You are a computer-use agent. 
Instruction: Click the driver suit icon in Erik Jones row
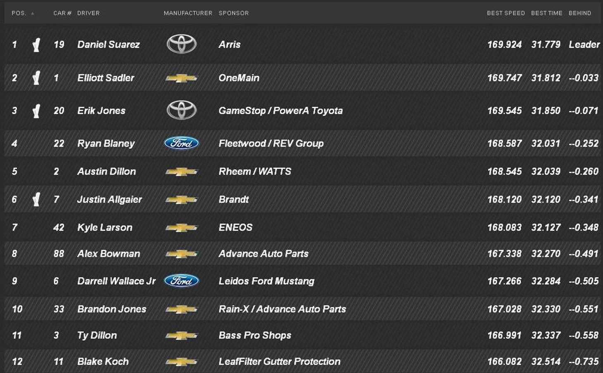coord(36,111)
